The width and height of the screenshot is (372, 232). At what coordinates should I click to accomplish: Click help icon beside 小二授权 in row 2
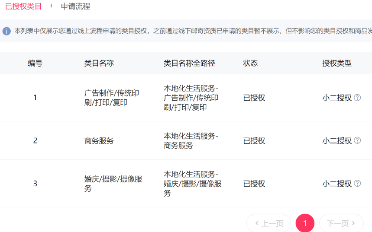[x=357, y=140]
